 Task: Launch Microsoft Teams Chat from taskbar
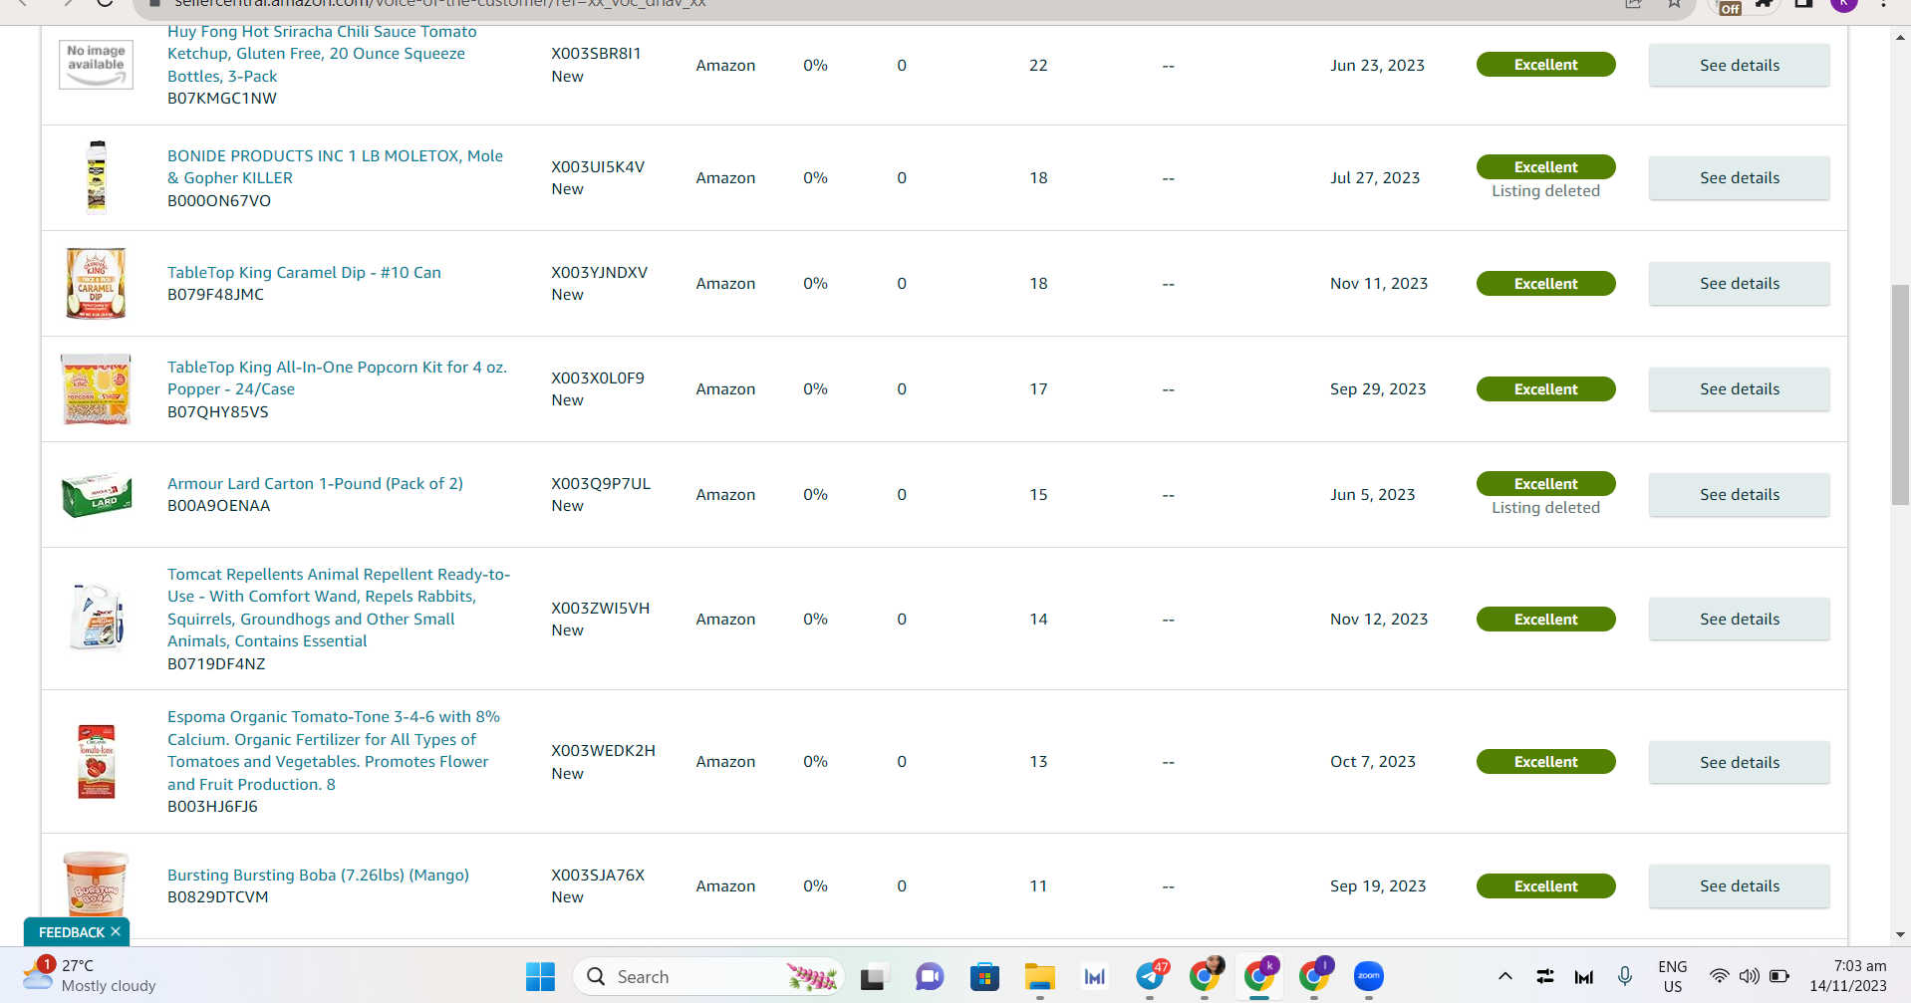(929, 977)
